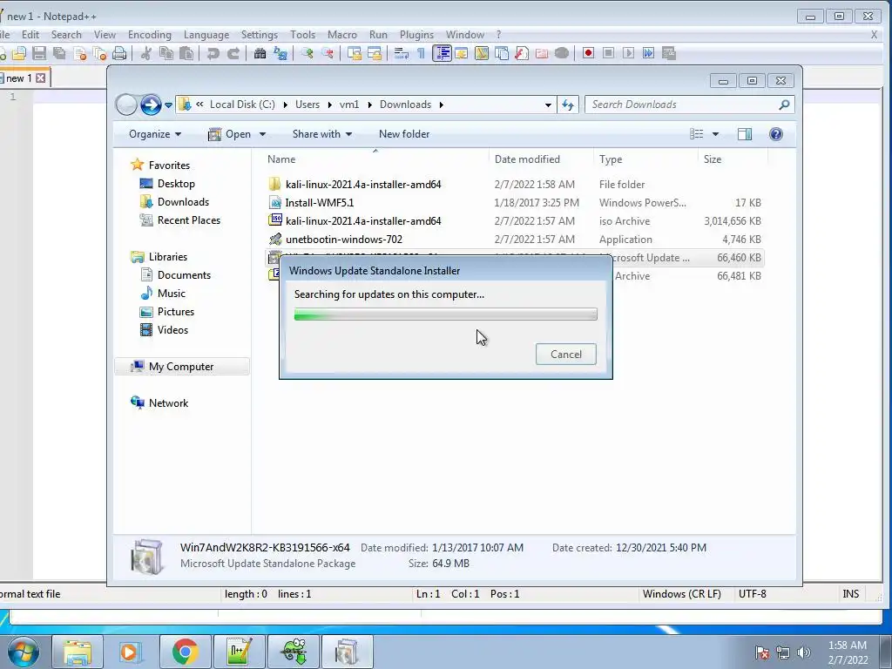Screen dimensions: 892x669
Task: Click New folder in Explorer toolbar
Action: [404, 134]
